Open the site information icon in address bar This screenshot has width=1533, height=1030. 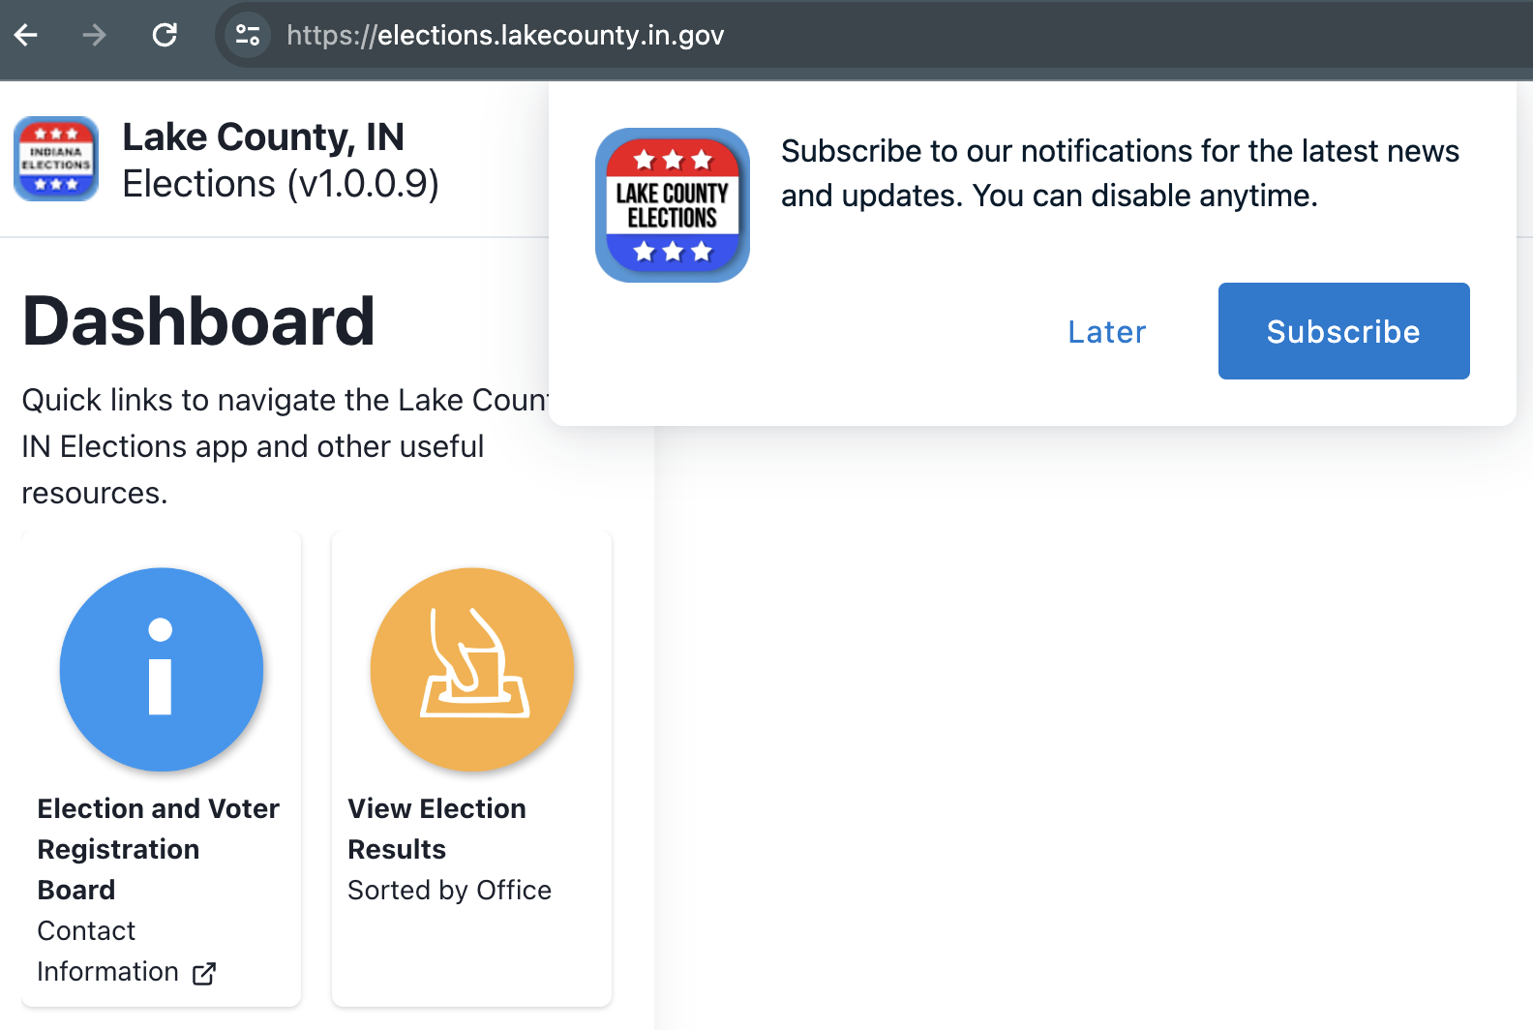click(248, 36)
